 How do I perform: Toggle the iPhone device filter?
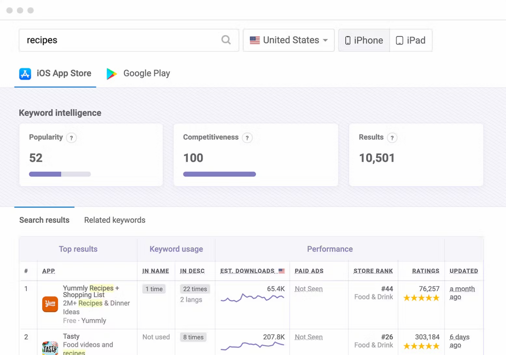coord(363,40)
